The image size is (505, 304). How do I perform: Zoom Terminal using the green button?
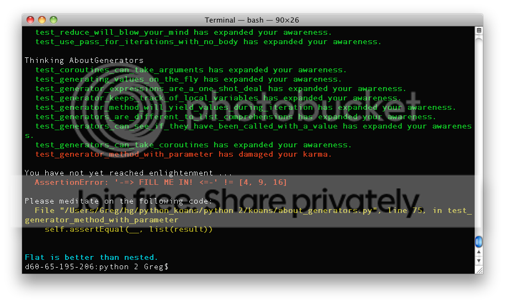pyautogui.click(x=54, y=20)
